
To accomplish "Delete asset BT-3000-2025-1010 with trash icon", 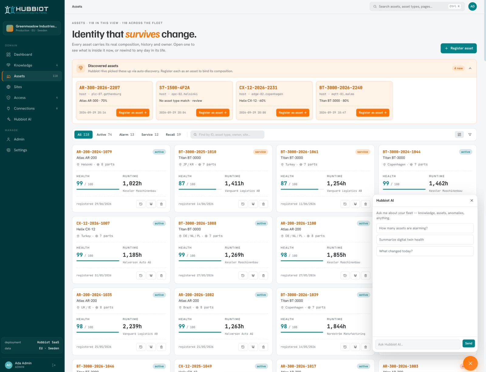I will 263,204.
